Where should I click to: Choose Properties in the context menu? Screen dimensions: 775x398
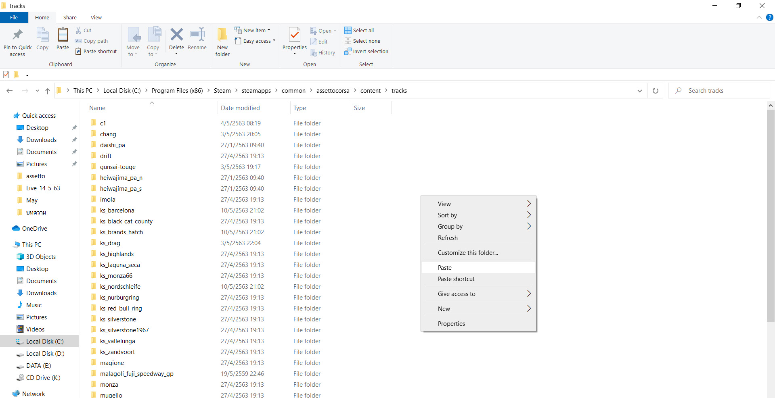pyautogui.click(x=479, y=323)
